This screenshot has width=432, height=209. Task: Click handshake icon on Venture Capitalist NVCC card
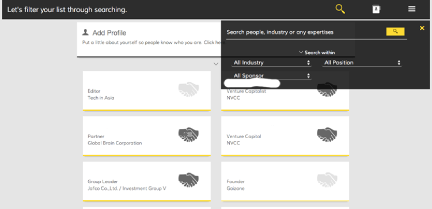click(x=327, y=89)
